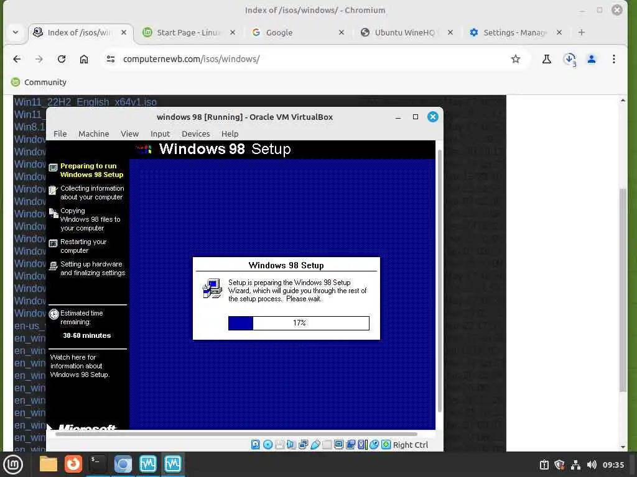Click the floppy disk icon in VirtualBox status bar
The height and width of the screenshot is (477, 637).
pos(279,445)
